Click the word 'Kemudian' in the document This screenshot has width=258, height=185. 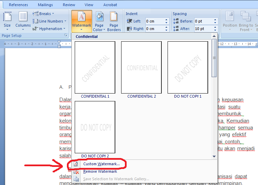(x=238, y=121)
